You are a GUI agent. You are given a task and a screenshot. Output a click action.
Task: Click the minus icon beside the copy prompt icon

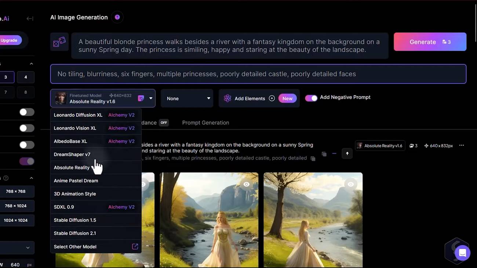click(x=334, y=154)
